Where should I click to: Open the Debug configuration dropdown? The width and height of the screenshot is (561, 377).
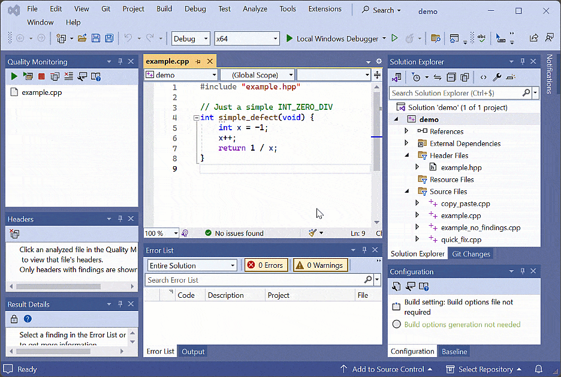point(191,38)
